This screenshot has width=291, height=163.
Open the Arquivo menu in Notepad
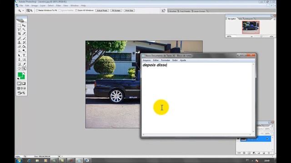point(146,60)
